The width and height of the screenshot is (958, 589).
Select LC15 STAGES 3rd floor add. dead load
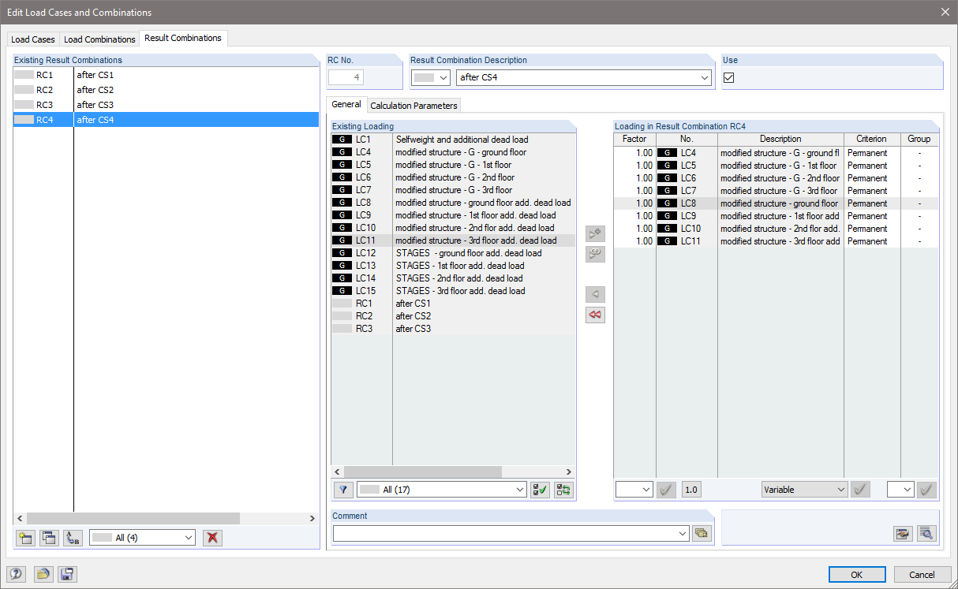coord(453,291)
